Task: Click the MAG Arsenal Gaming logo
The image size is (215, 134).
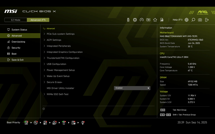Action: tap(203, 12)
